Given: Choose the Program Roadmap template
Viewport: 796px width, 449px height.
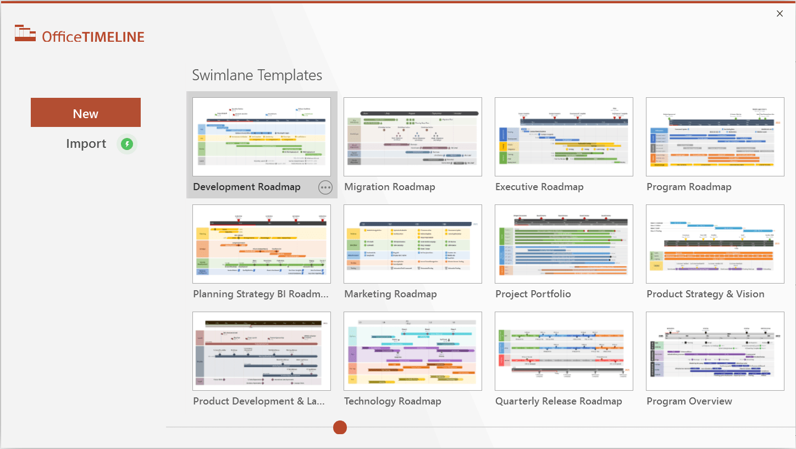Looking at the screenshot, I should coord(715,137).
